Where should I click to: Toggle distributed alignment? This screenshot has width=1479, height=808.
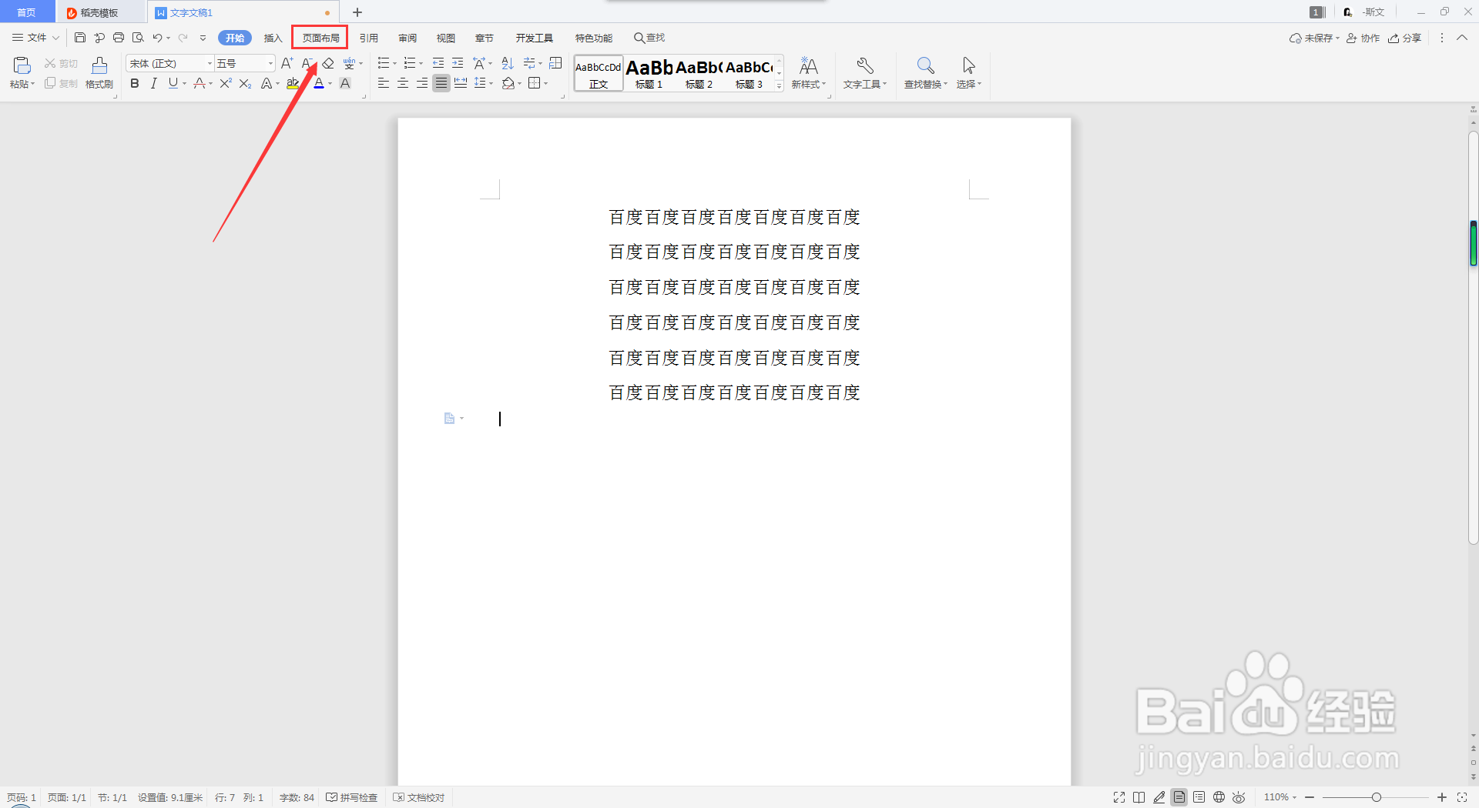[461, 83]
